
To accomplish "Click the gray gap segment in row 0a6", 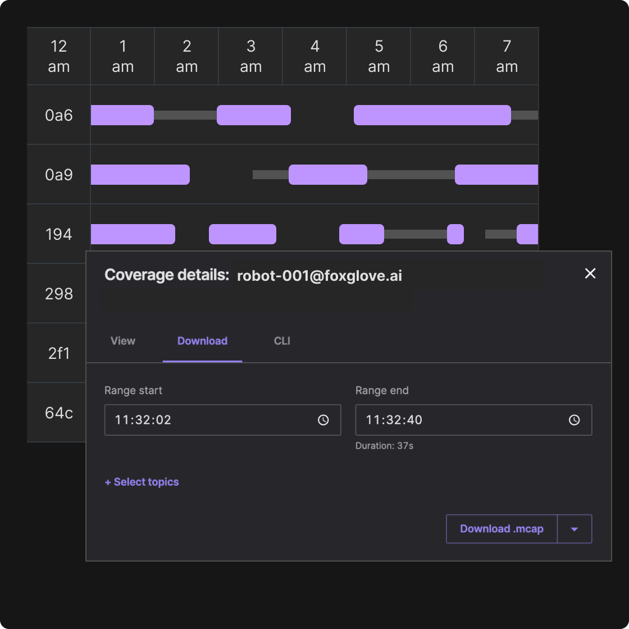I will [x=185, y=115].
